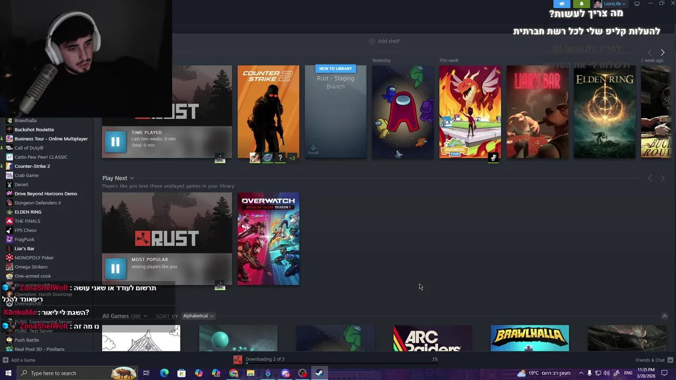Open Task View on the taskbar
This screenshot has width=676, height=380.
[147, 373]
